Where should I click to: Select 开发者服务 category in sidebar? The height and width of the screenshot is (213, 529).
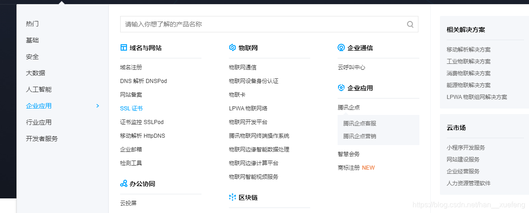coord(42,139)
